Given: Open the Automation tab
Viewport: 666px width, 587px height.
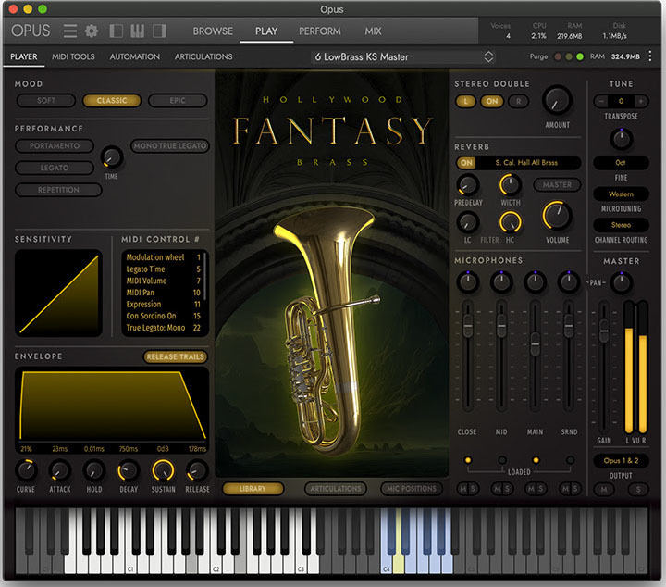Looking at the screenshot, I should point(135,56).
